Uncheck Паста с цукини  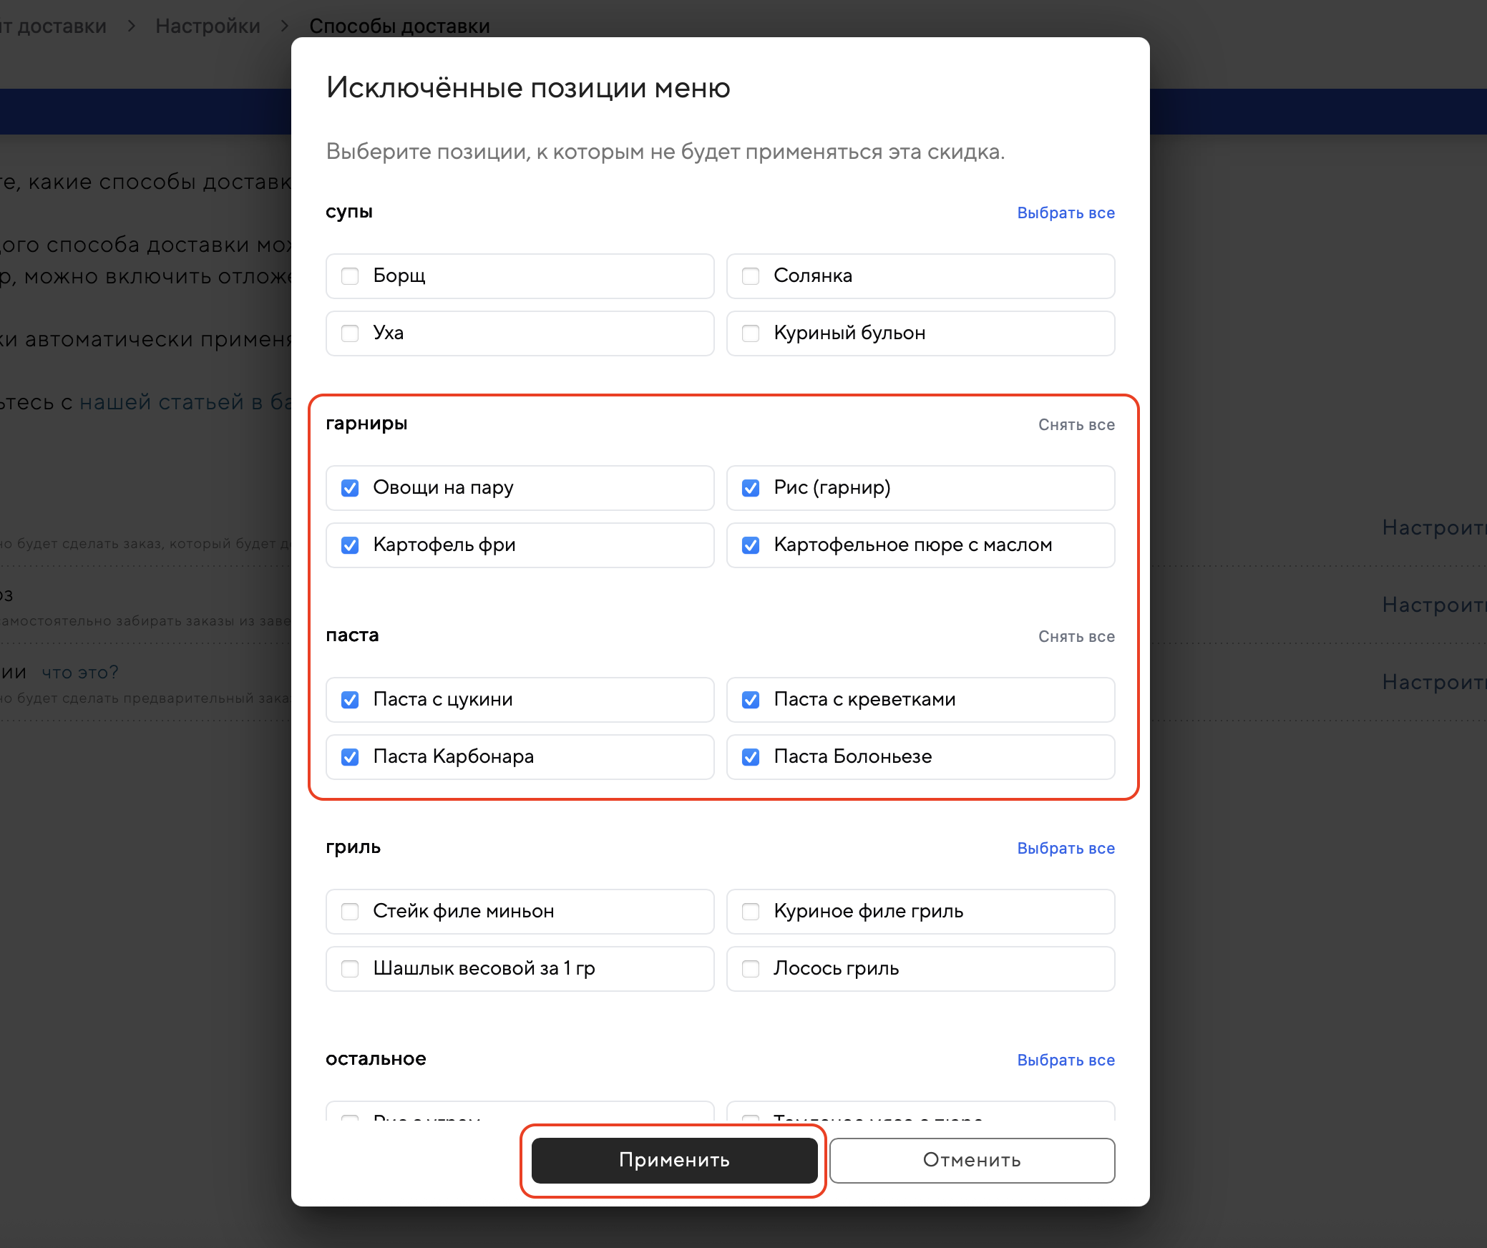(350, 700)
